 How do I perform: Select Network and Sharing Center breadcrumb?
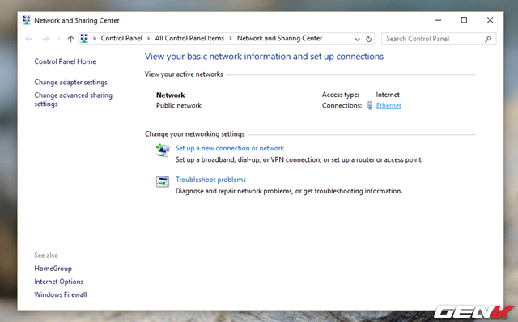tap(279, 38)
